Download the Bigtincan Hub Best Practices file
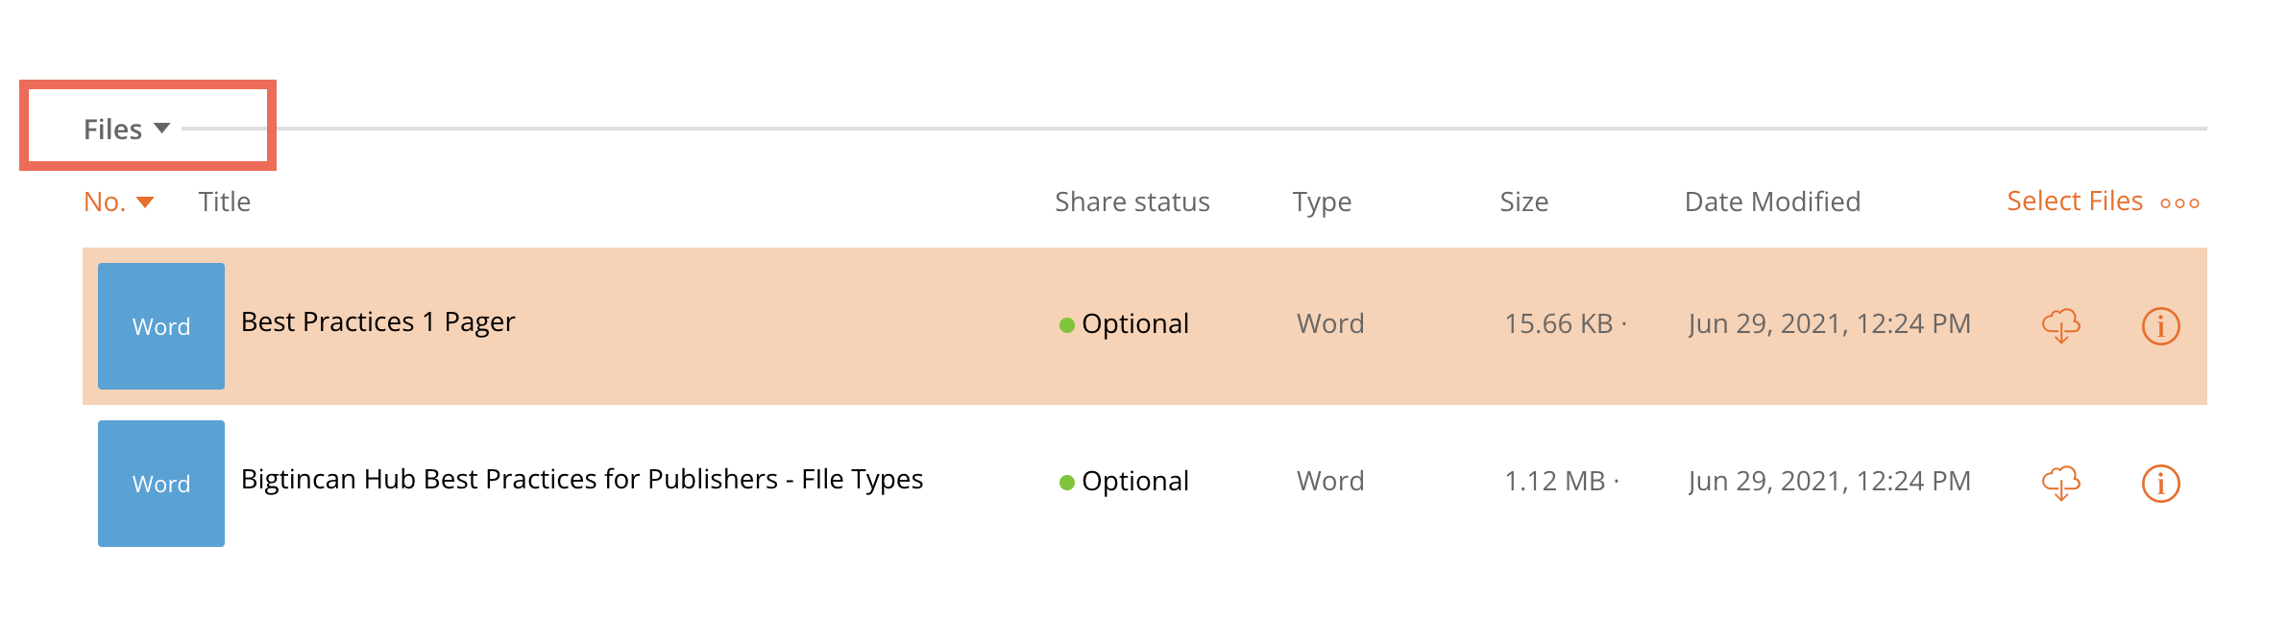The width and height of the screenshot is (2288, 641). coord(2060,484)
